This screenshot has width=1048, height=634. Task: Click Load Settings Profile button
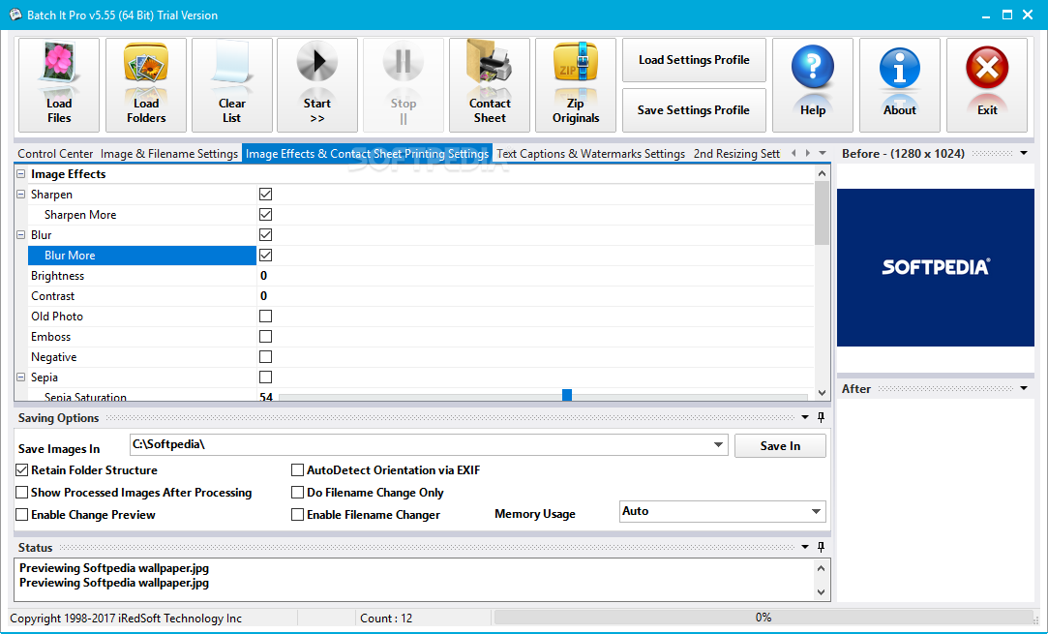tap(694, 59)
